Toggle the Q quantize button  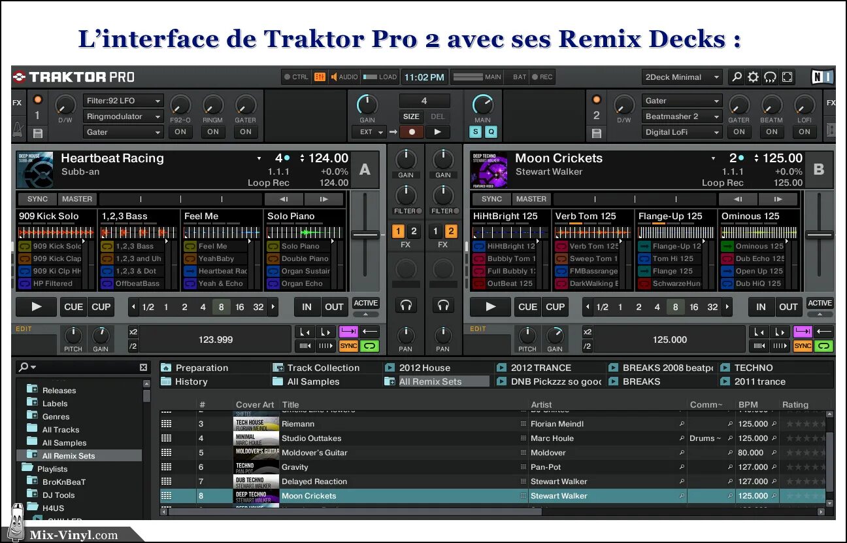490,131
